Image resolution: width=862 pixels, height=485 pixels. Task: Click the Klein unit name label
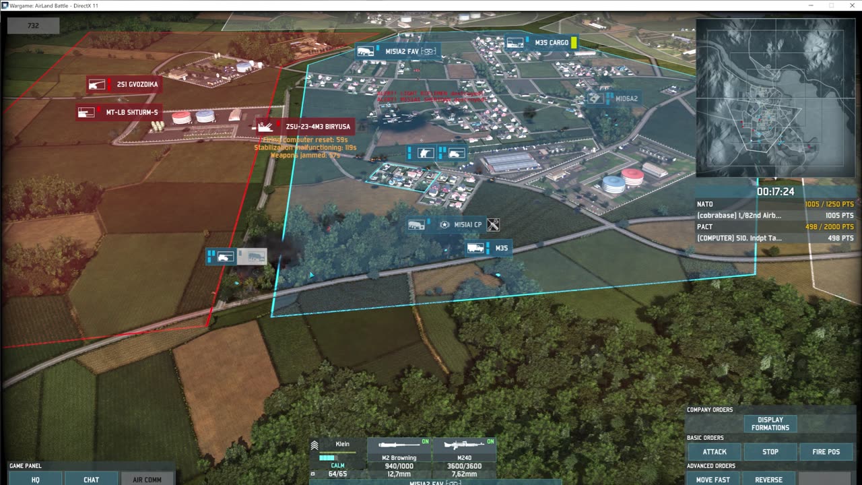click(342, 445)
